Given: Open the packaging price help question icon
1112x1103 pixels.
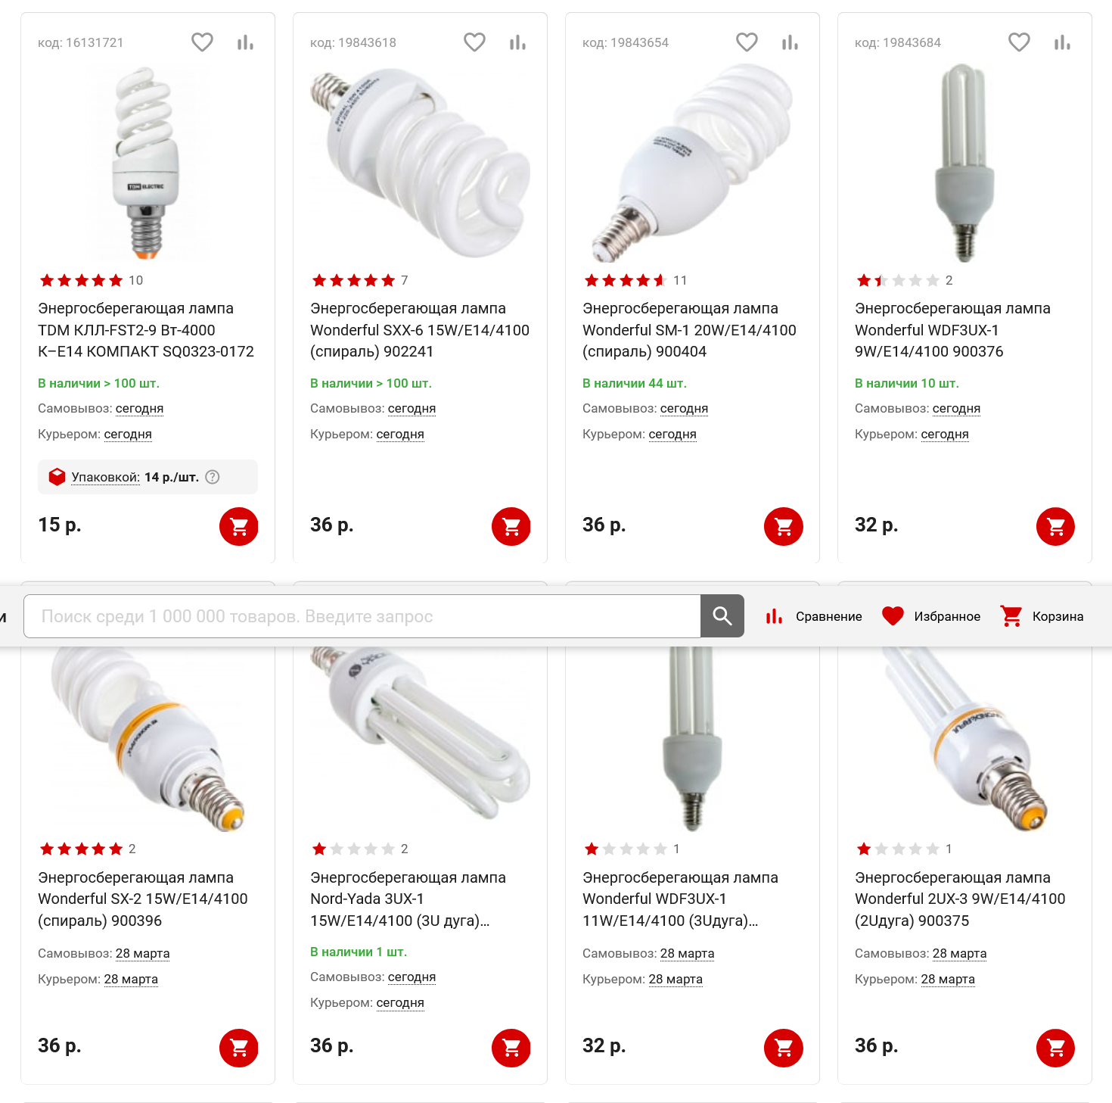Looking at the screenshot, I should tap(213, 477).
